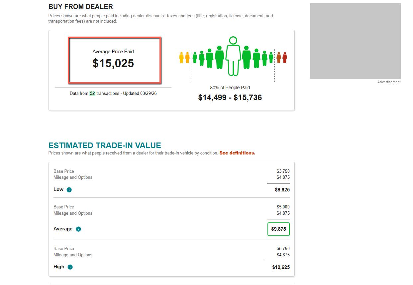Click the highlighted 52 transactions number
Screen dimensions: 413x285
tap(92, 94)
